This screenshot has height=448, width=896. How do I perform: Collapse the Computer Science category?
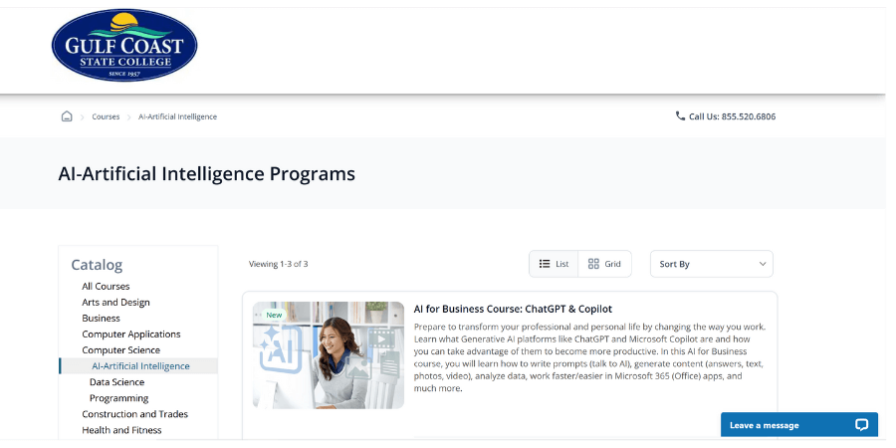tap(120, 350)
